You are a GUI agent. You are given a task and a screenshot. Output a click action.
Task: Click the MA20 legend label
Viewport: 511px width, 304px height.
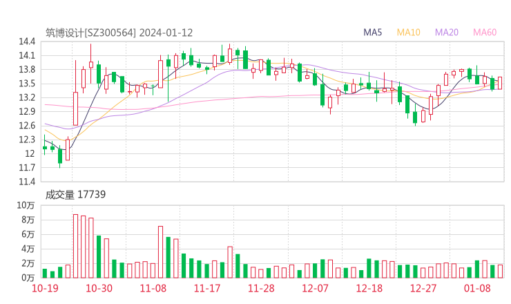coord(447,32)
